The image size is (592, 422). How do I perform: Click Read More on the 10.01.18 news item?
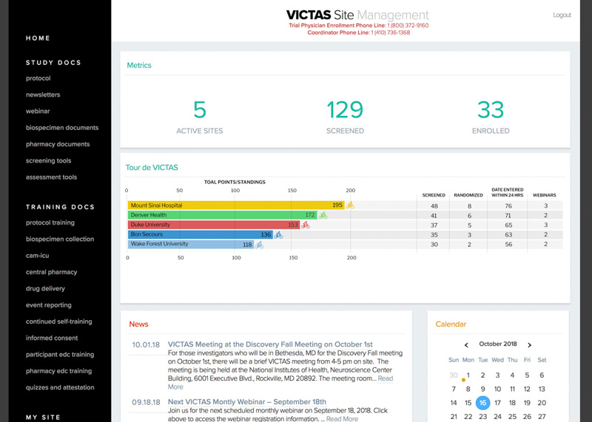[x=385, y=378]
